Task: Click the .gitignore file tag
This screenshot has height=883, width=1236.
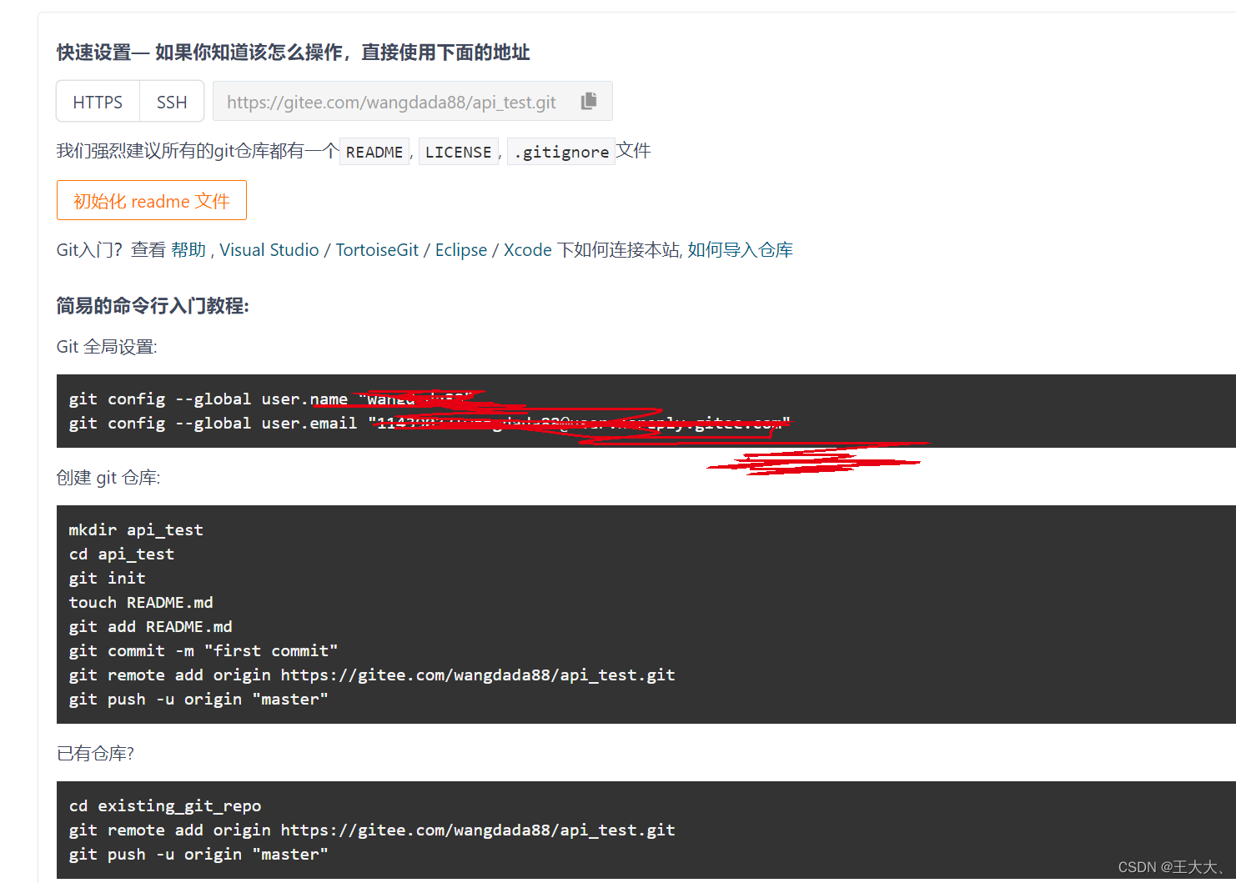Action: pyautogui.click(x=561, y=152)
